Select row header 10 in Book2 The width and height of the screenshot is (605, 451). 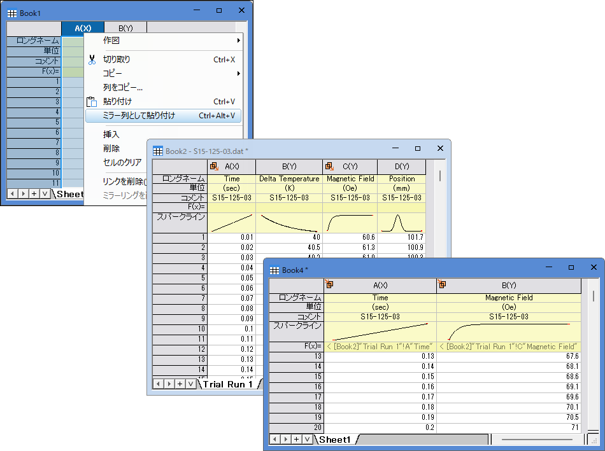pos(180,329)
